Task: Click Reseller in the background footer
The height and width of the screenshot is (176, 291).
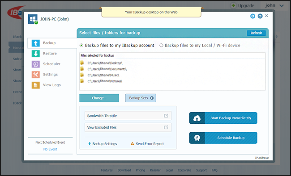Action: click(155, 170)
